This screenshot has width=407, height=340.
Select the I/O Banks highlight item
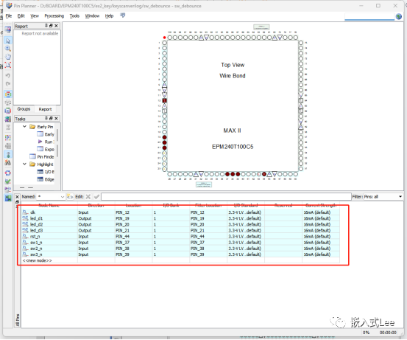point(46,172)
